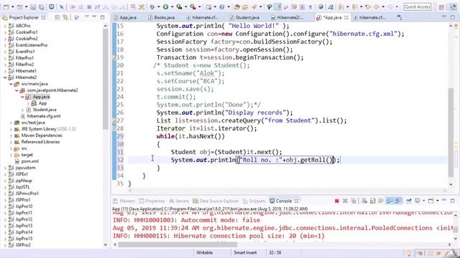Click Previous Annotation toolbar icon

(x=354, y=6)
